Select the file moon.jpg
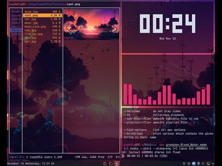 pos(43,23)
